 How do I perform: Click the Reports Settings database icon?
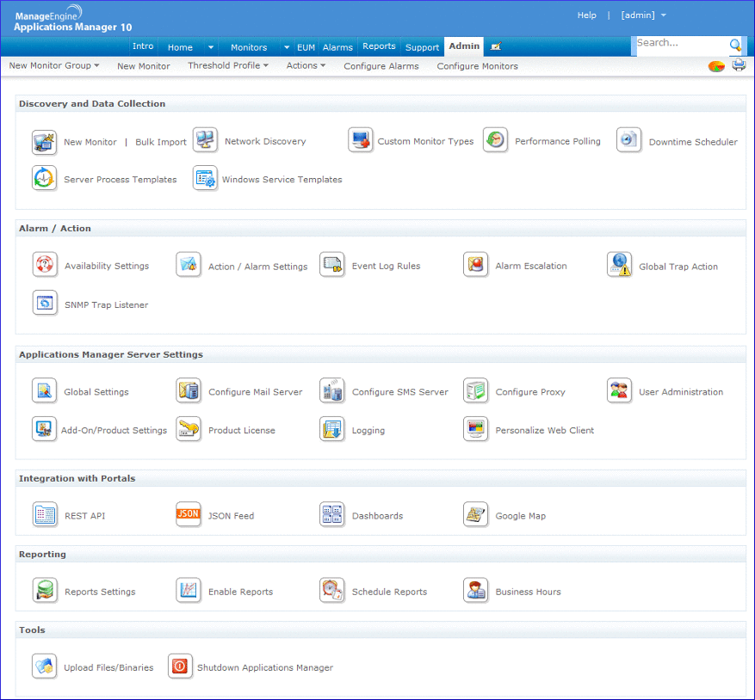pos(45,591)
